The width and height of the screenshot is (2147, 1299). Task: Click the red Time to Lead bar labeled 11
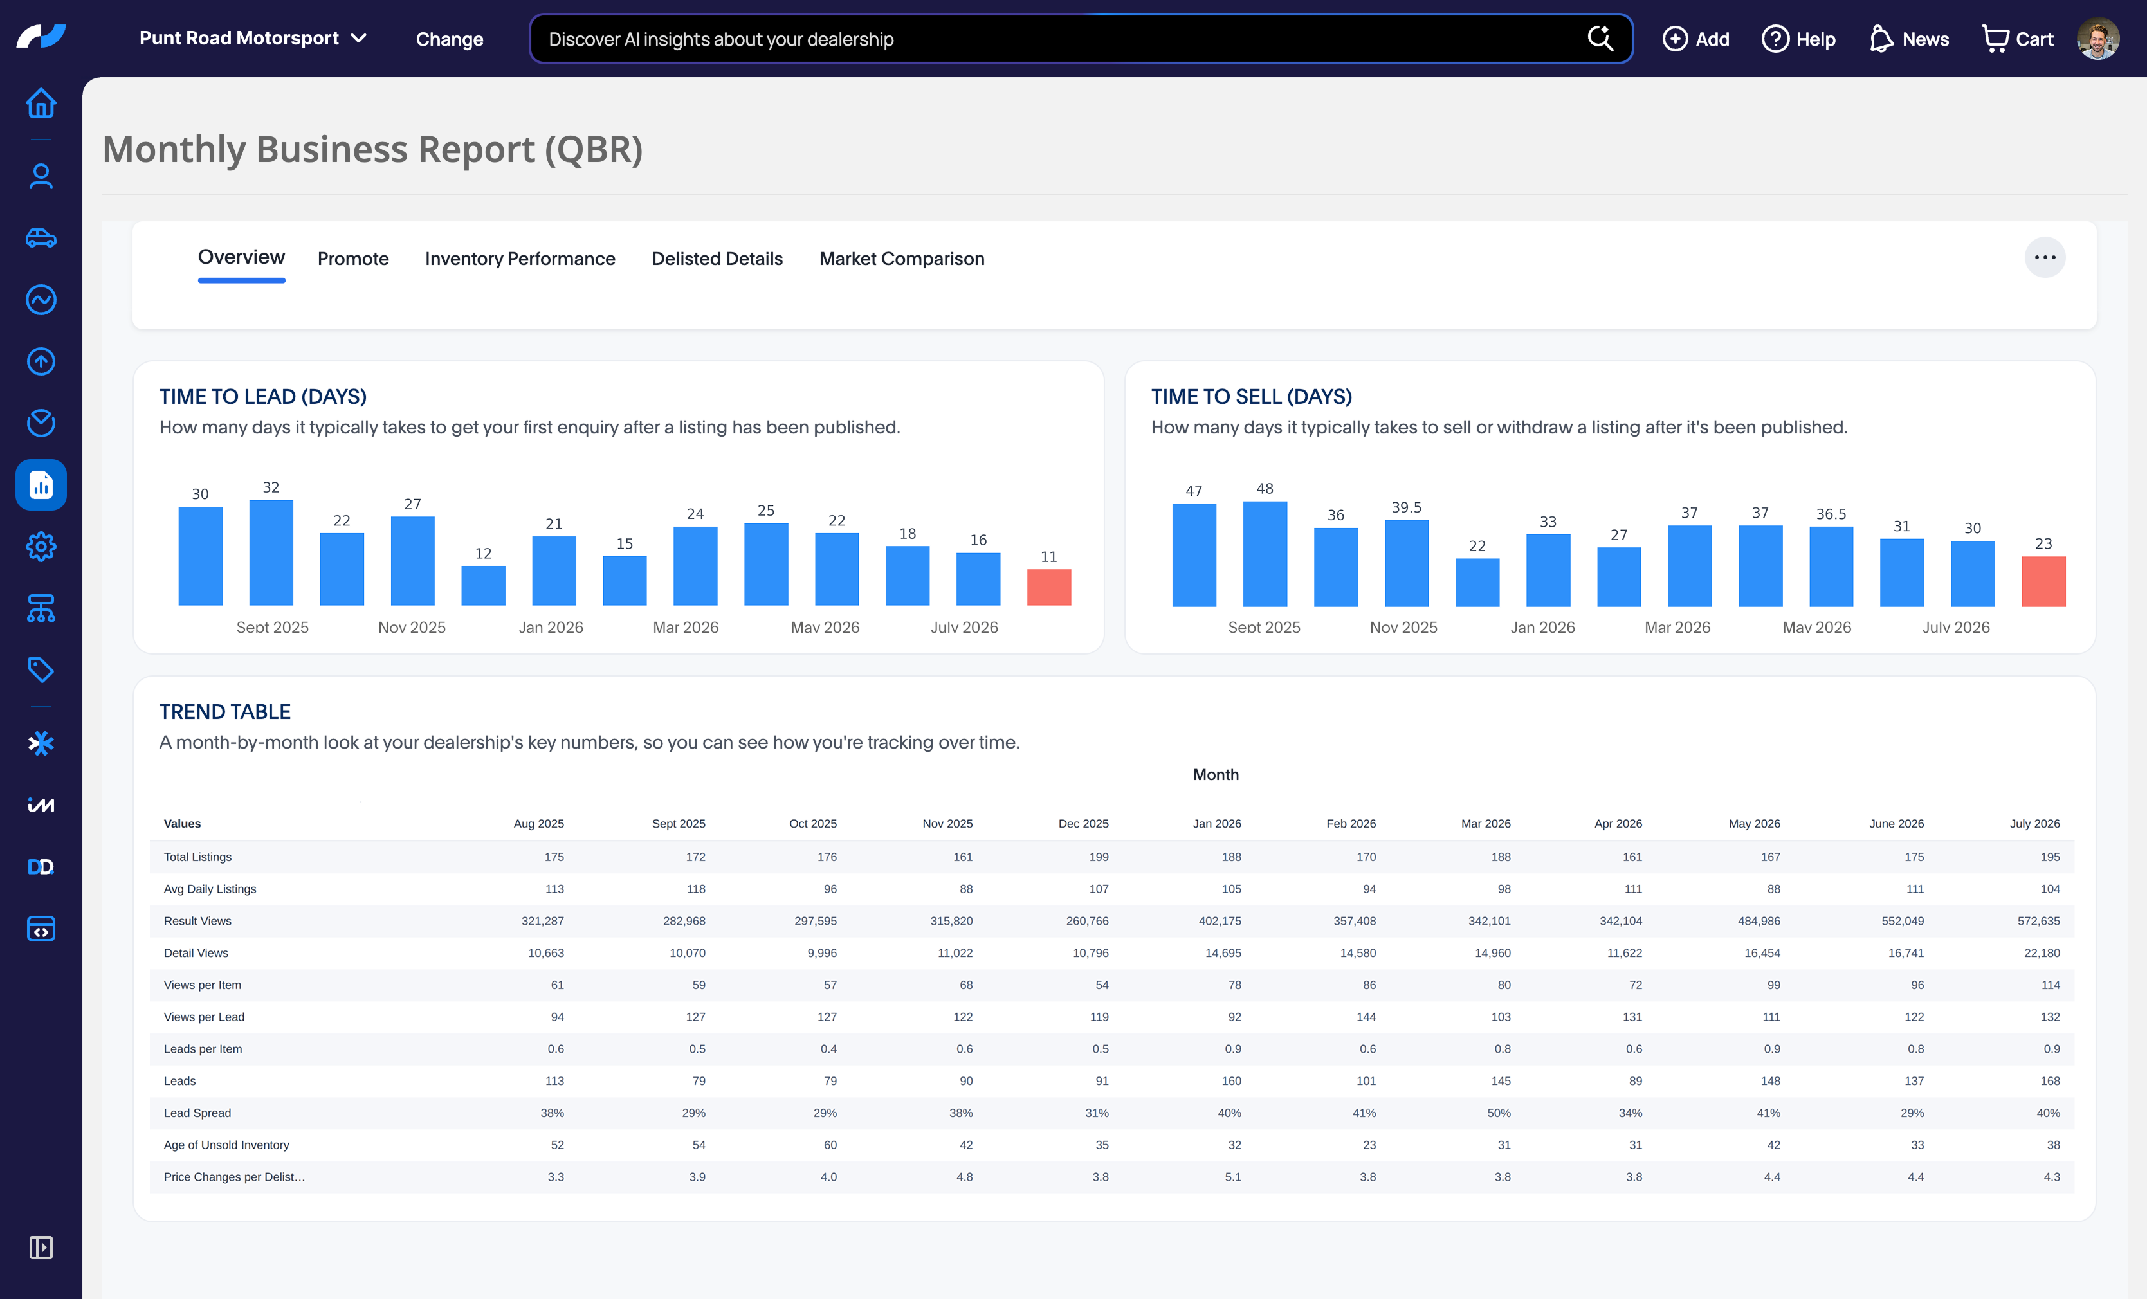pos(1049,587)
